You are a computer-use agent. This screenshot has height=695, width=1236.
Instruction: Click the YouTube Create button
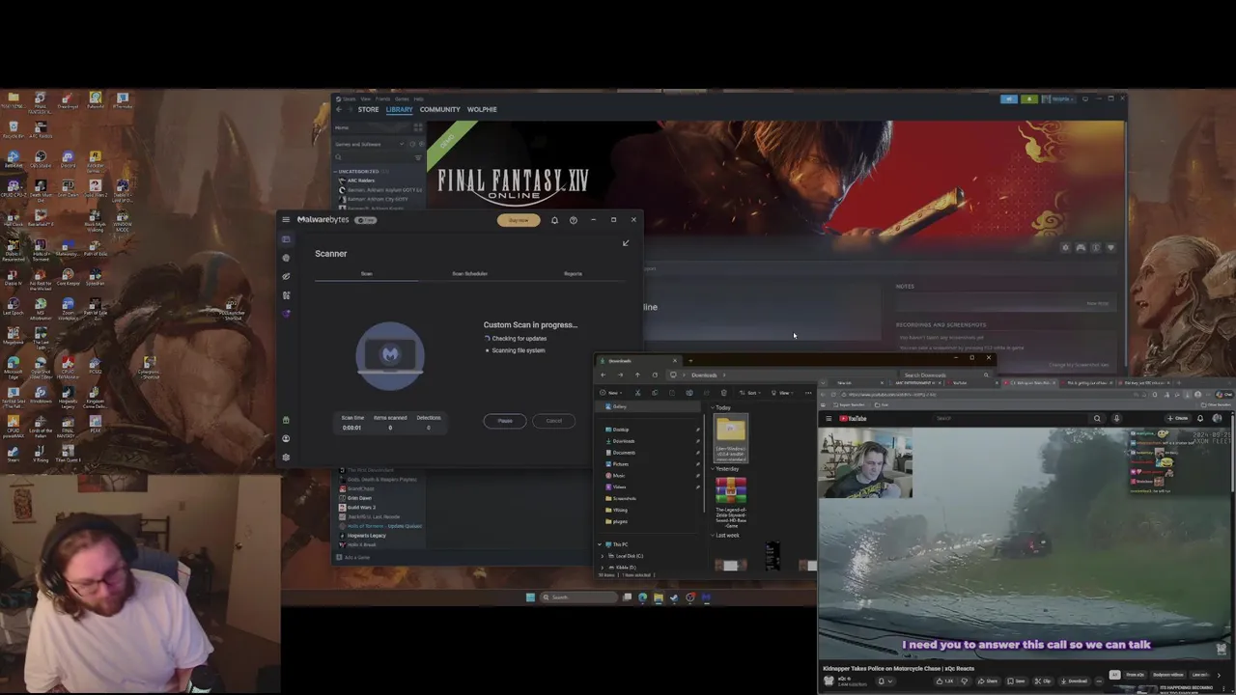tap(1179, 419)
